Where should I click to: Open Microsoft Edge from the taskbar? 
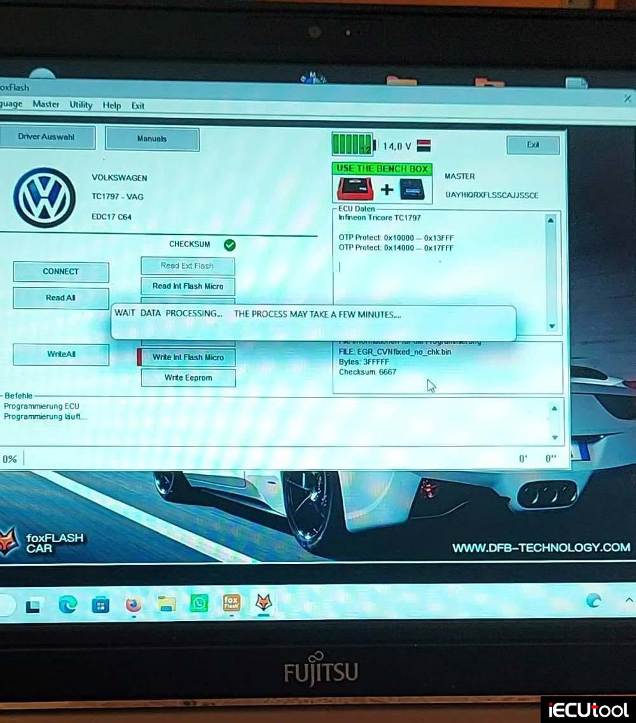(67, 605)
